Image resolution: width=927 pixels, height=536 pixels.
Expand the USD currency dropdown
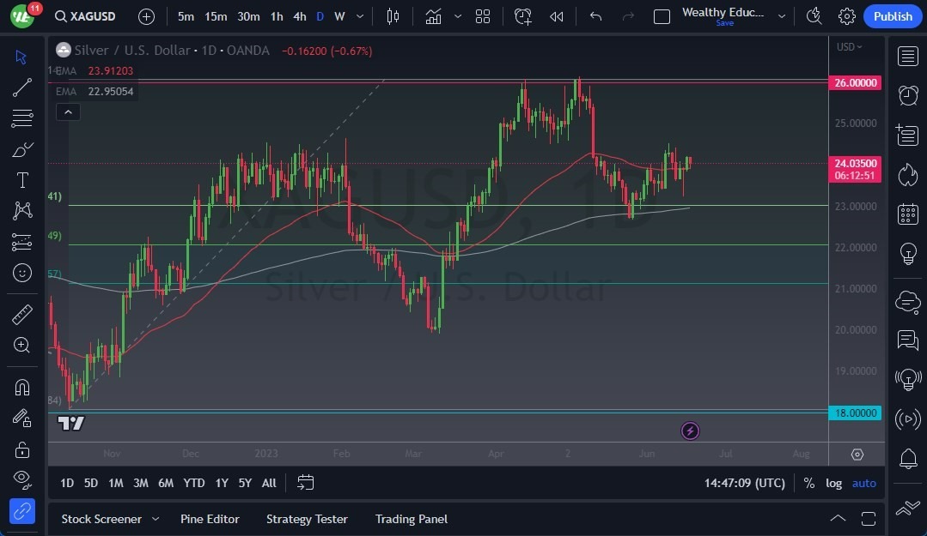click(849, 47)
